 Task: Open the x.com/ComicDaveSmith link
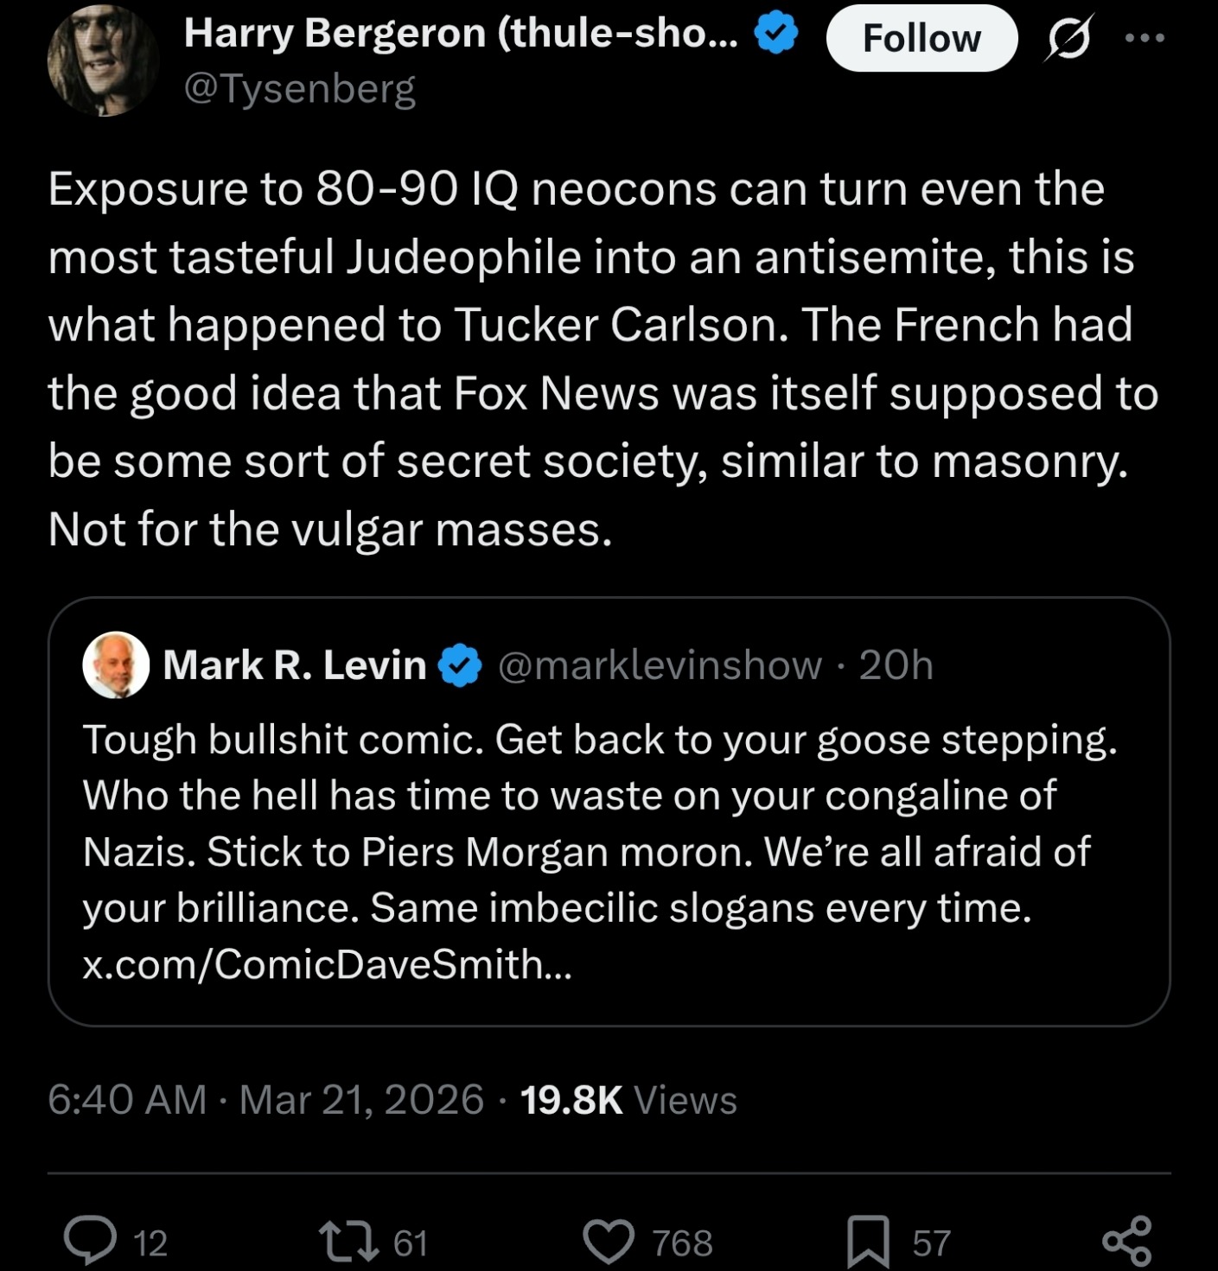click(327, 964)
